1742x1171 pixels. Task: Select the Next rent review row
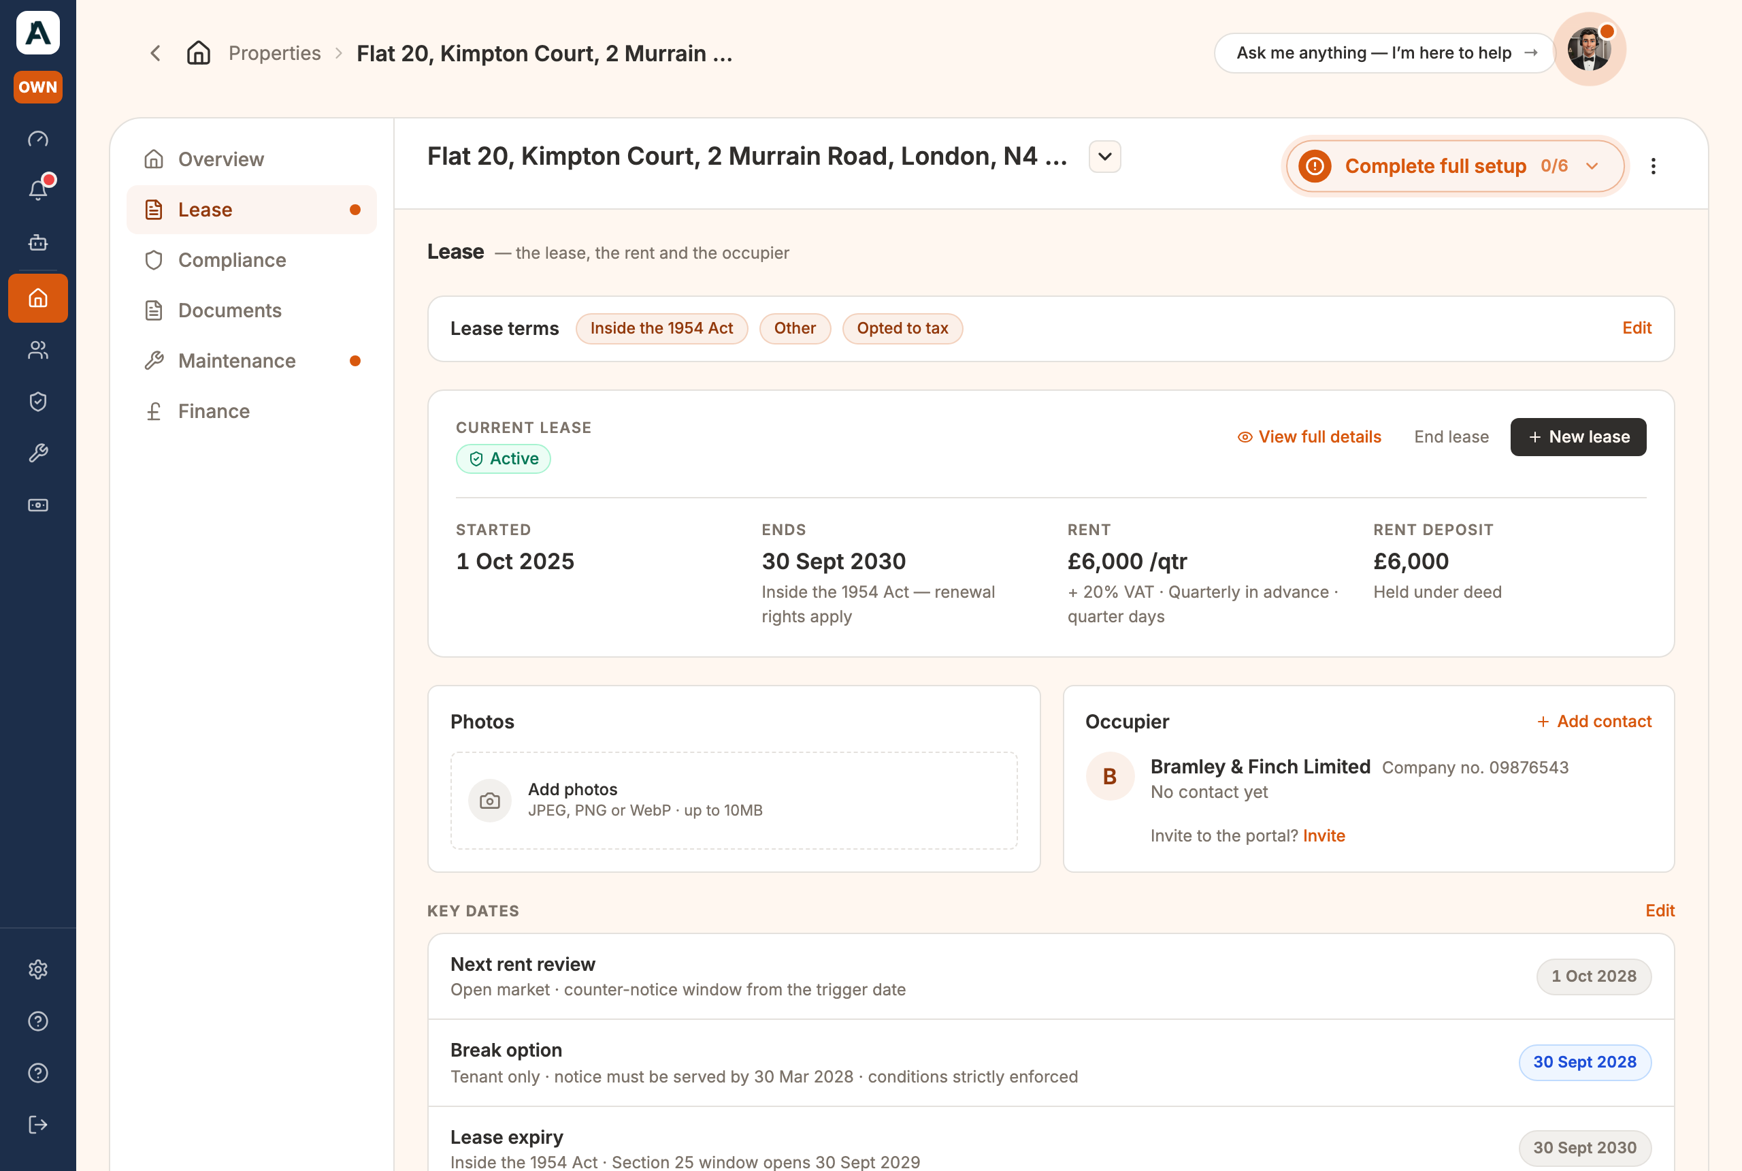point(1051,977)
